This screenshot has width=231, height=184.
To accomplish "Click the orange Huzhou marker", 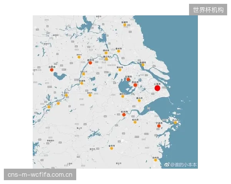I will pos(123,96).
